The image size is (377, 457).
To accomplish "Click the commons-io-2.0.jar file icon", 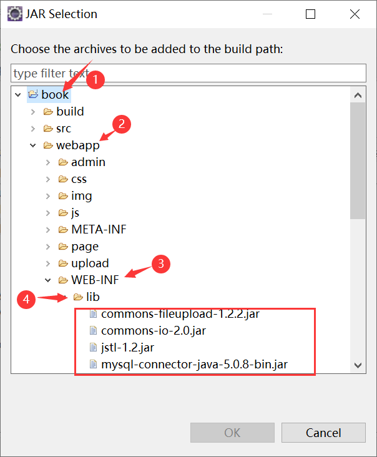I will point(94,330).
